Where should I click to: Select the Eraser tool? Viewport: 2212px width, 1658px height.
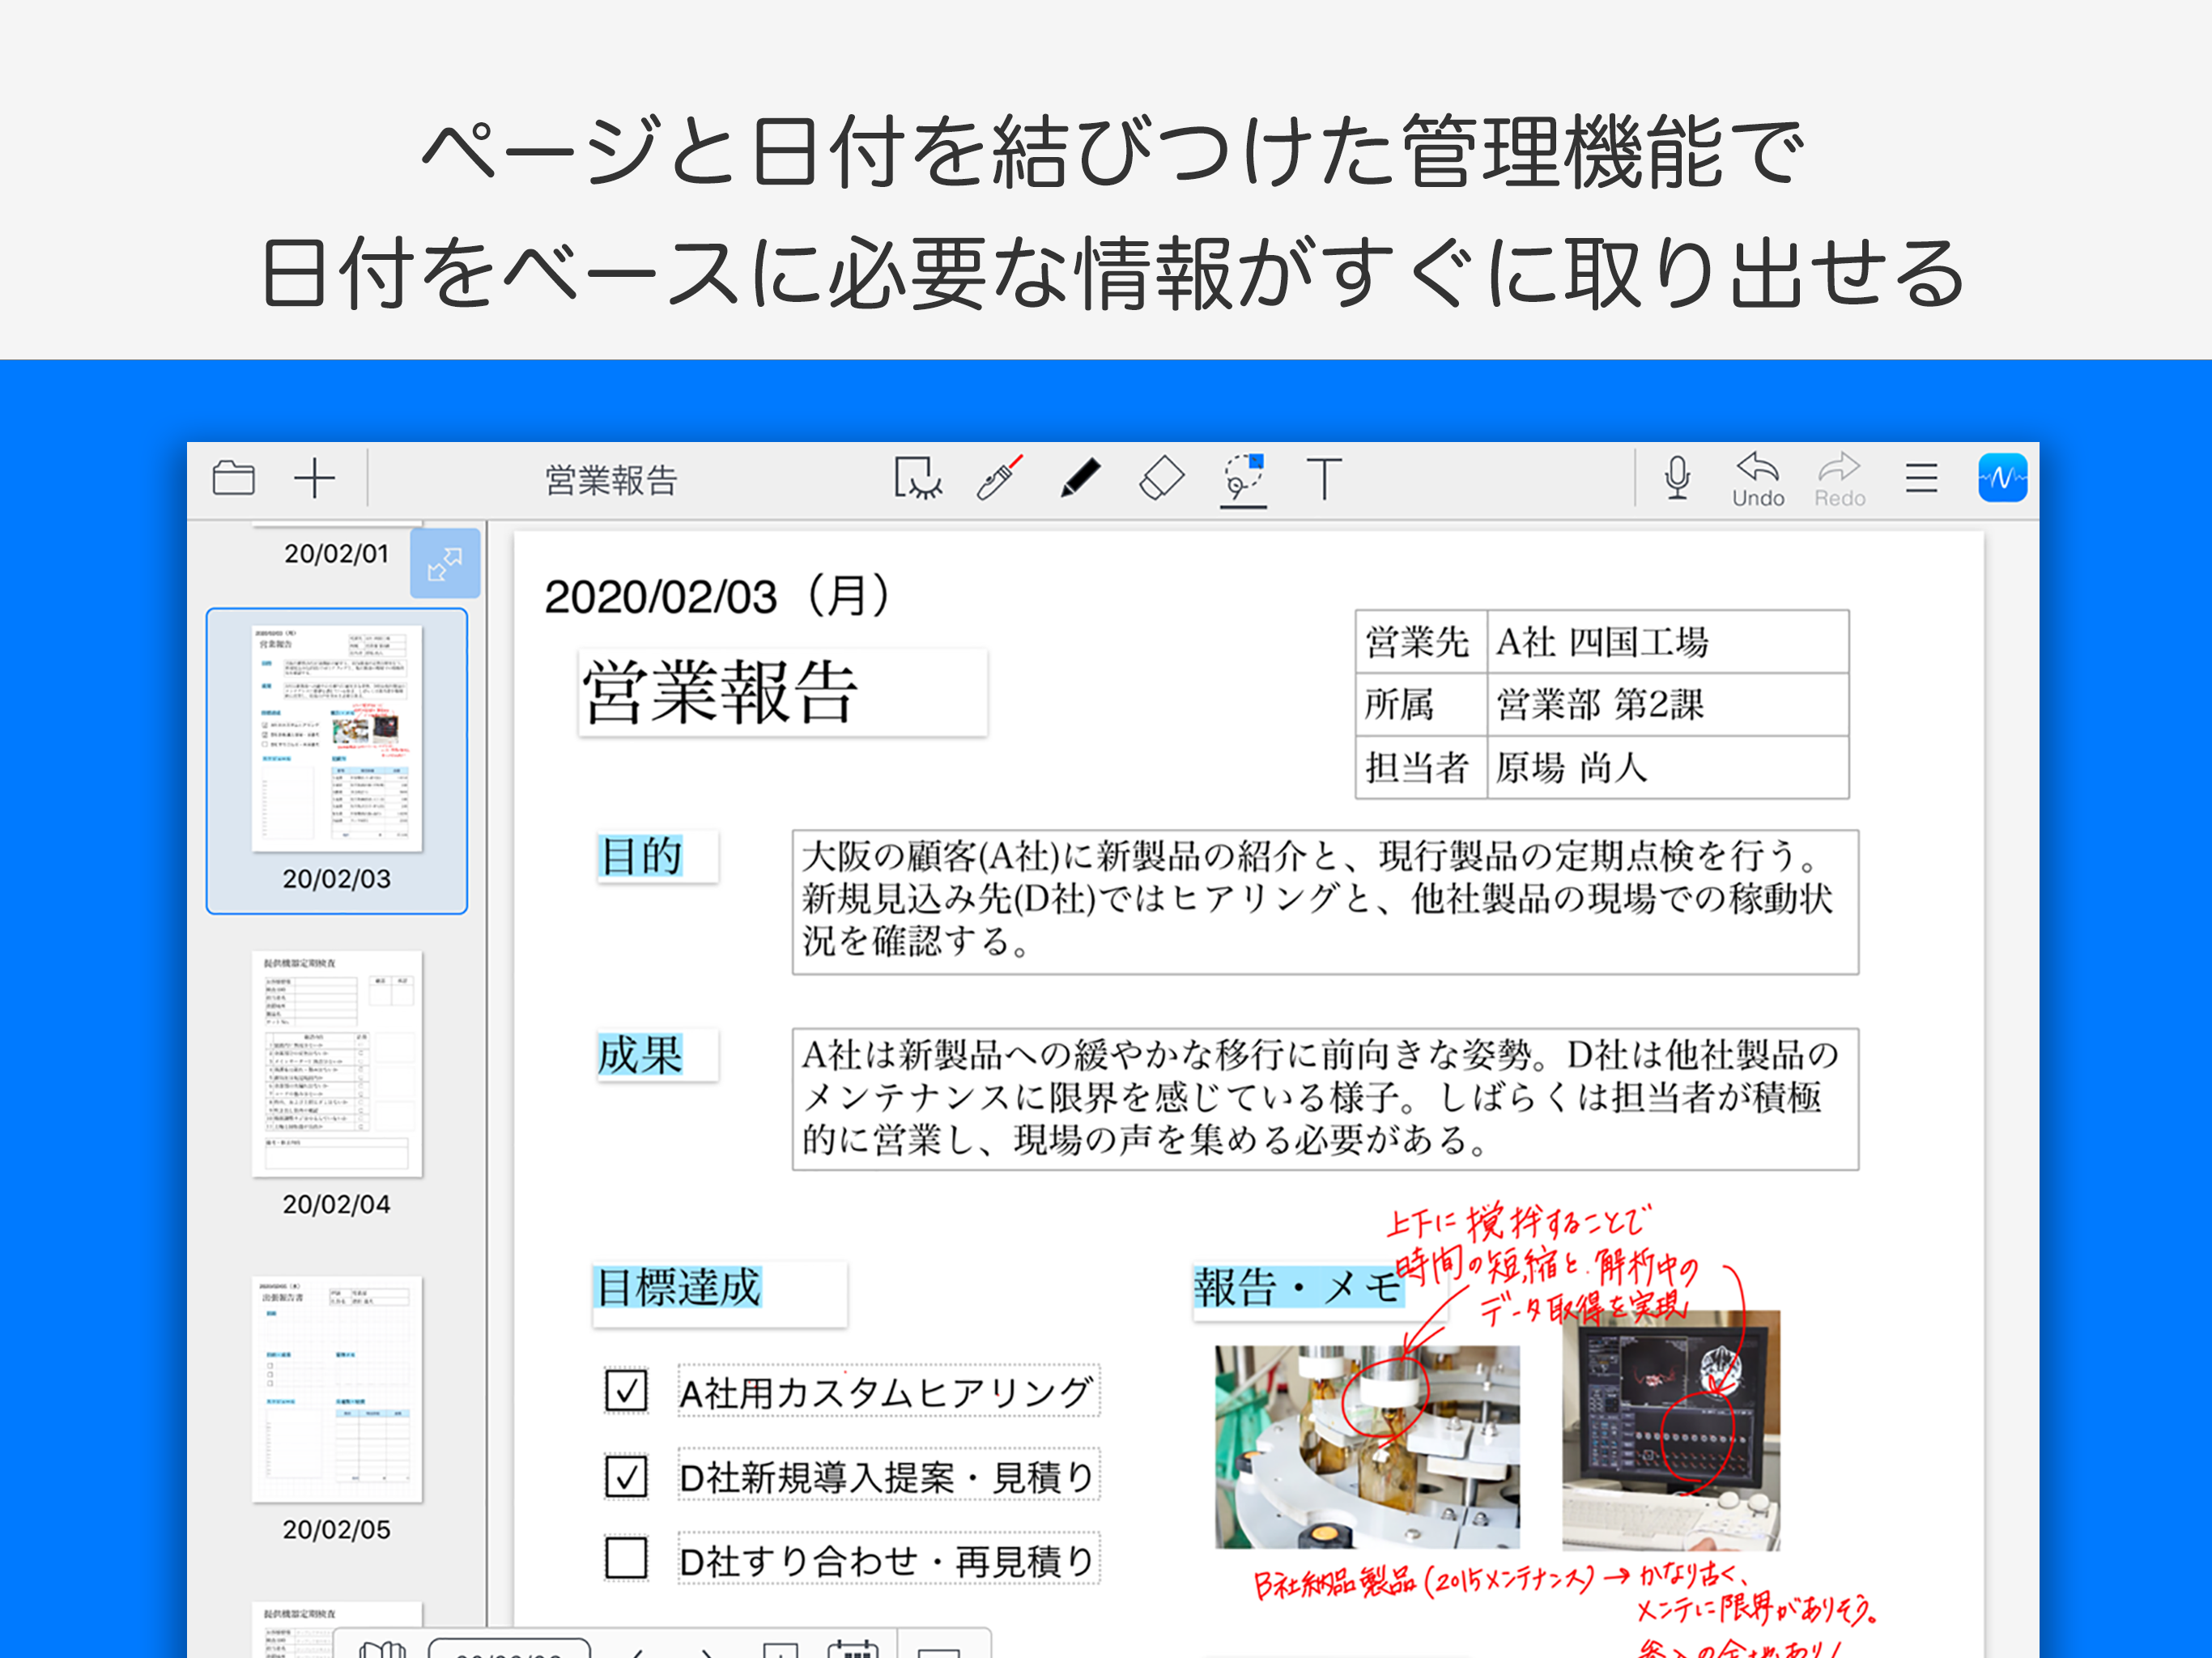[1162, 478]
